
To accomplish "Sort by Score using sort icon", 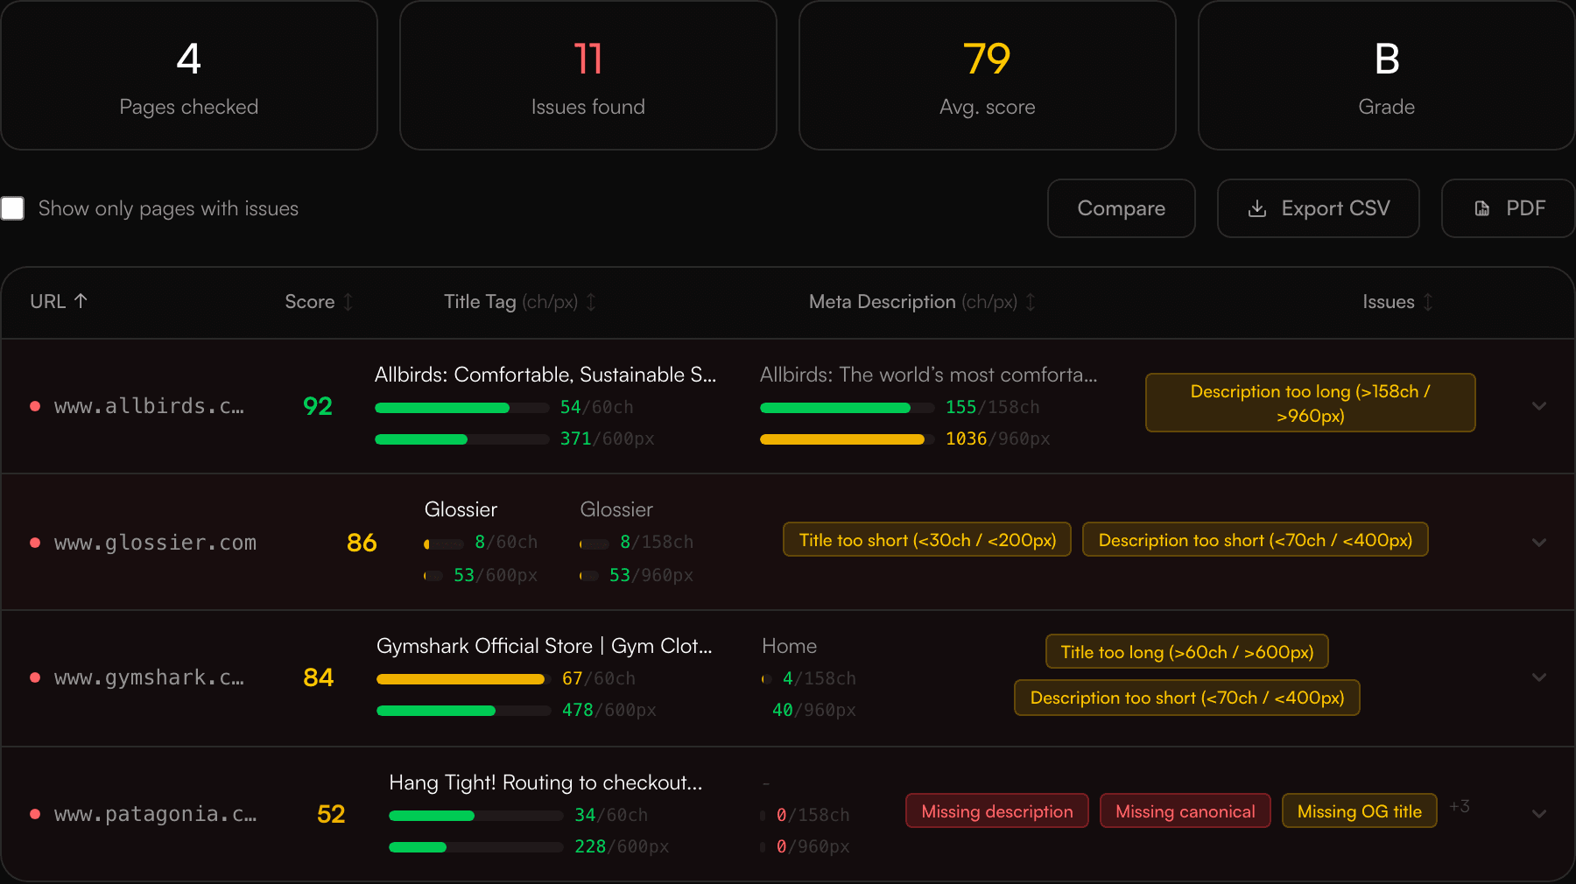I will point(348,302).
